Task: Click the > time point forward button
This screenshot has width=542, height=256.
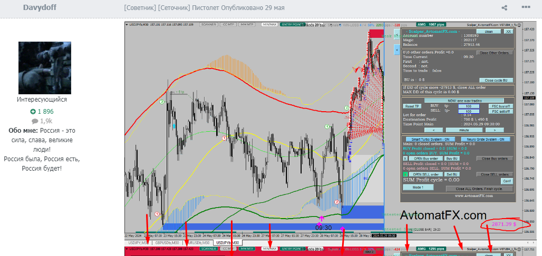Action: pyautogui.click(x=495, y=130)
